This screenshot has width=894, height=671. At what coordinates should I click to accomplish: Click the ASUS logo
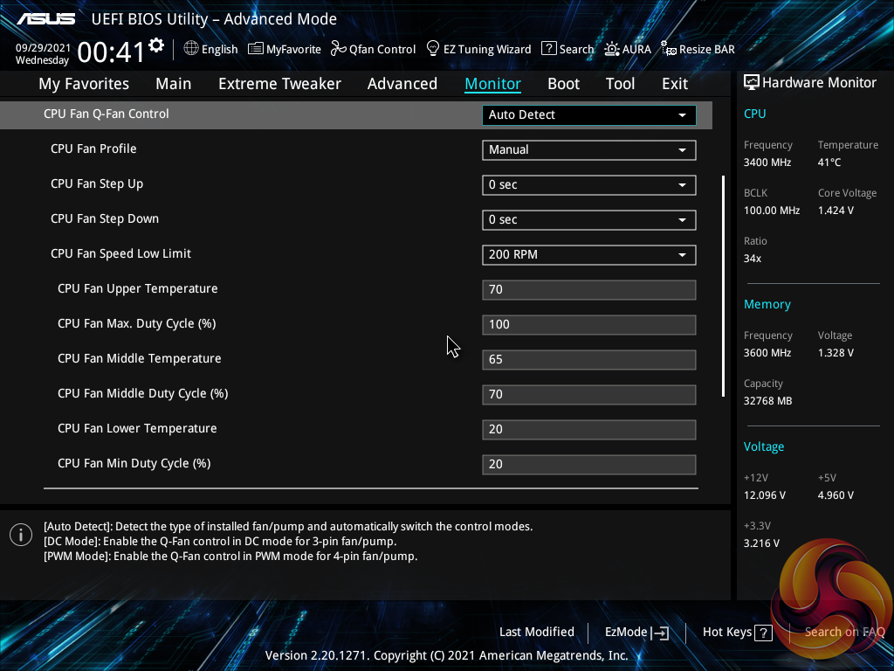[46, 19]
